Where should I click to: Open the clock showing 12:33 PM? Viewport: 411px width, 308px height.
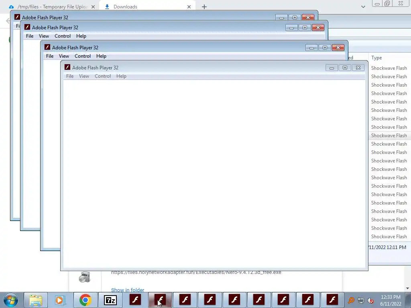391,300
